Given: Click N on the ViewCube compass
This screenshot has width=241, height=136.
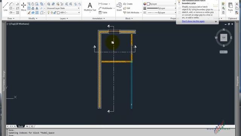Looking at the screenshot, I should pos(224,29).
